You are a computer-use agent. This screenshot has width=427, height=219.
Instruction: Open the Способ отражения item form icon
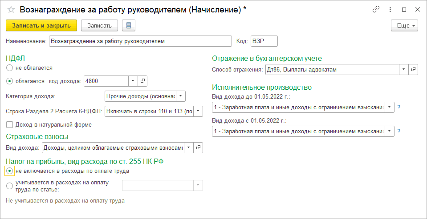click(413, 70)
